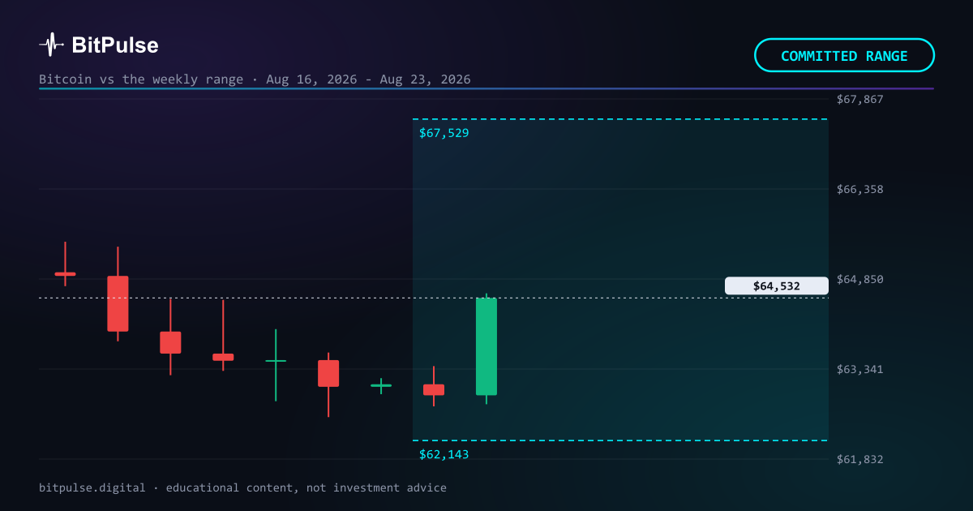Screen dimensions: 973x511
Task: Click the upper range label $67,529
Action: coord(444,133)
